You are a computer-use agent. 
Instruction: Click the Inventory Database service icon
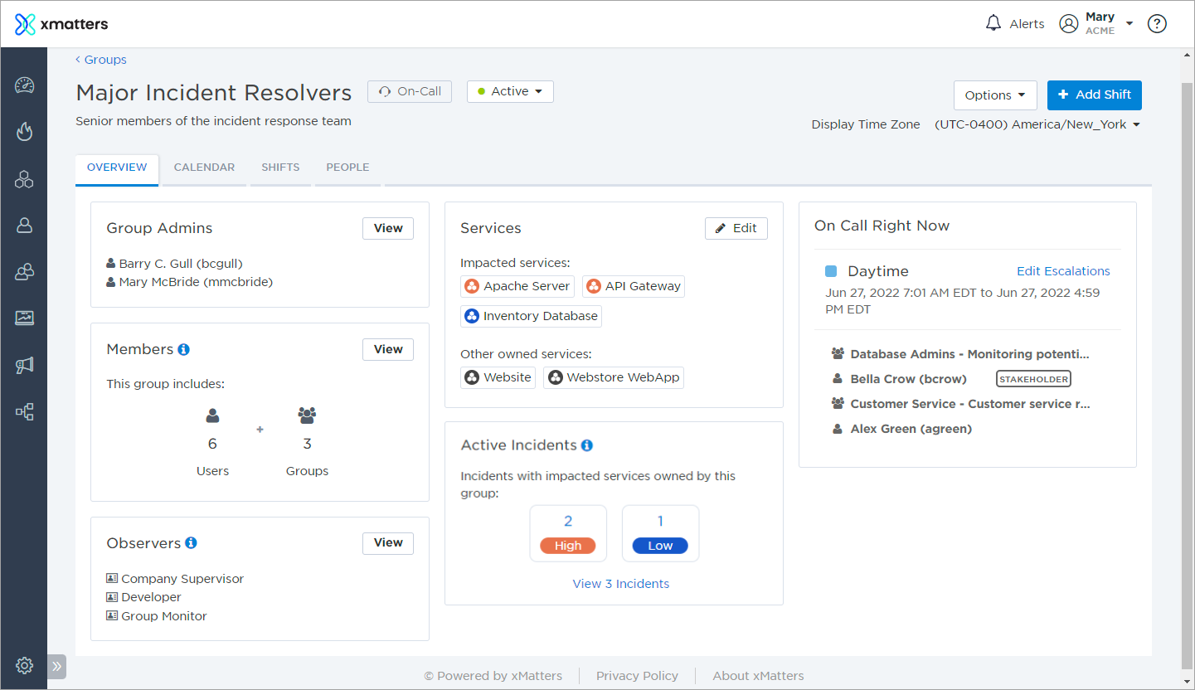(x=472, y=316)
